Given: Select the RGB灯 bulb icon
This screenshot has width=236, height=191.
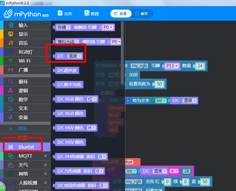Looking at the screenshot, I should [x=11, y=52].
